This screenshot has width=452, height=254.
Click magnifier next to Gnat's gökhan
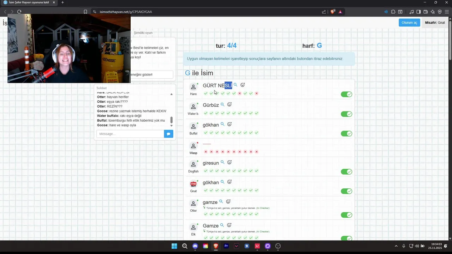click(222, 182)
